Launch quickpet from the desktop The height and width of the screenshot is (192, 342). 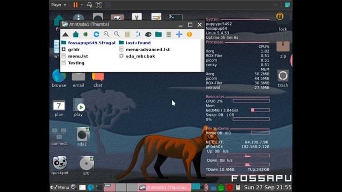[60, 165]
